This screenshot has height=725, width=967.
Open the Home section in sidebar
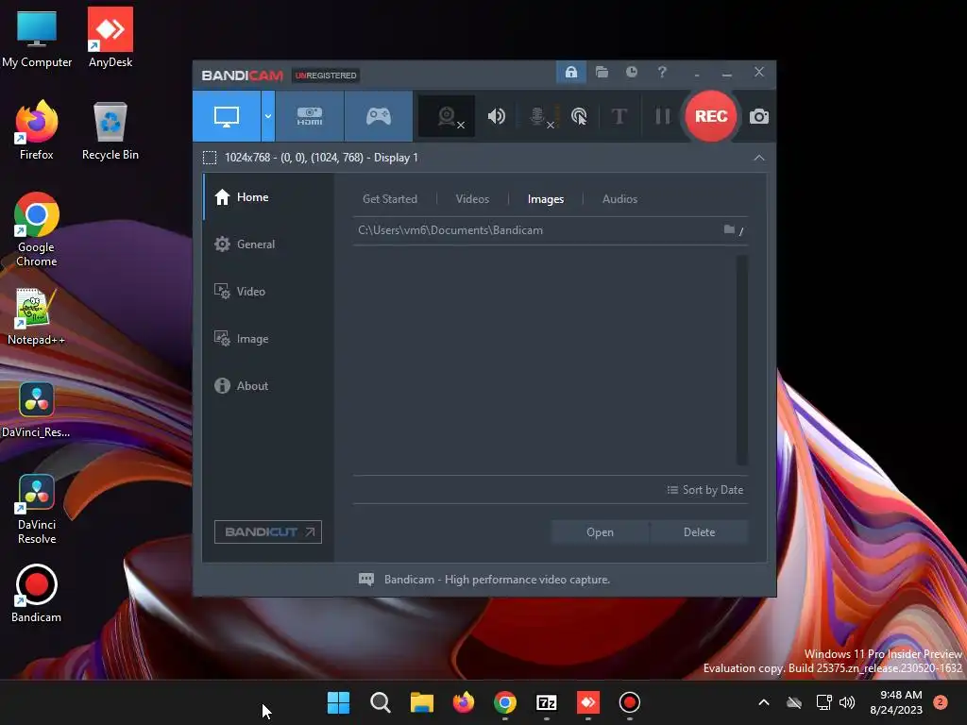click(x=267, y=197)
